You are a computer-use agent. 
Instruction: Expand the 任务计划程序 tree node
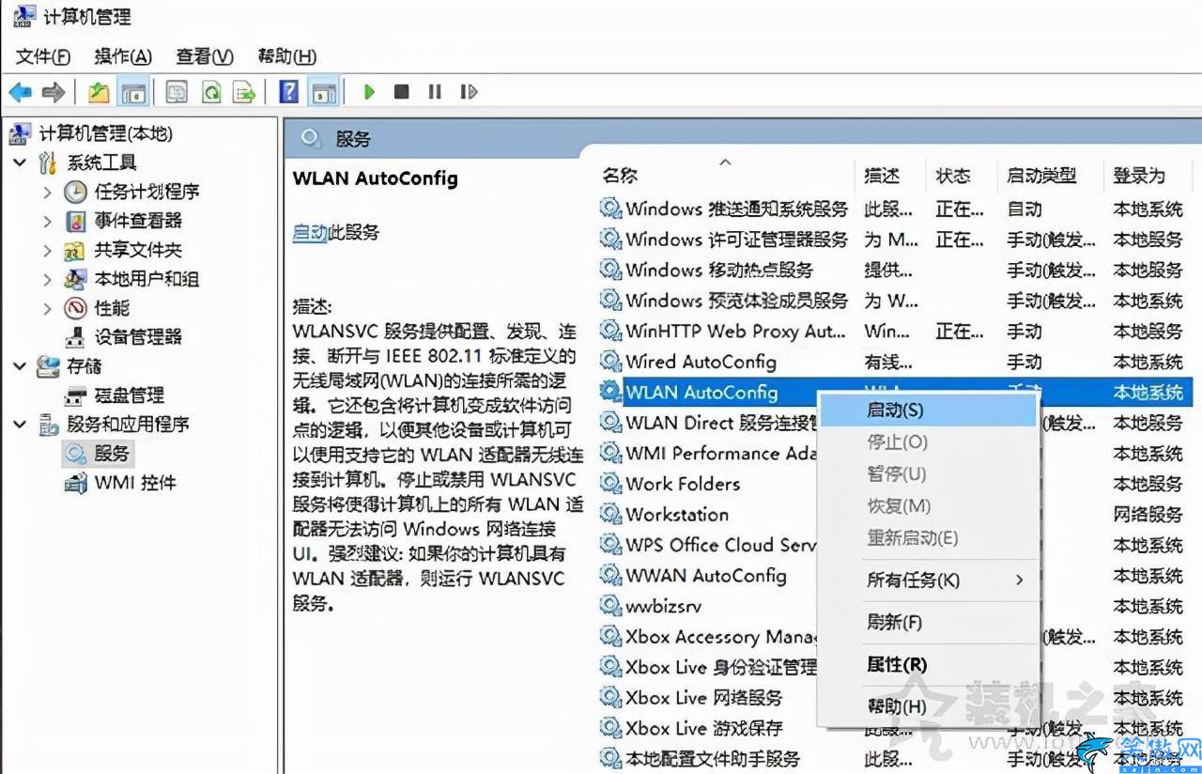pos(48,193)
